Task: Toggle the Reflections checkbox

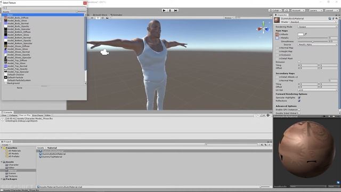Action: point(299,101)
